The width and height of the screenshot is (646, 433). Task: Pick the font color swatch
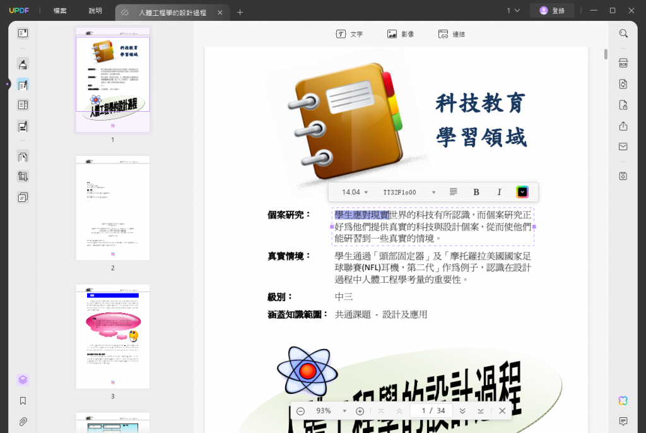[522, 191]
